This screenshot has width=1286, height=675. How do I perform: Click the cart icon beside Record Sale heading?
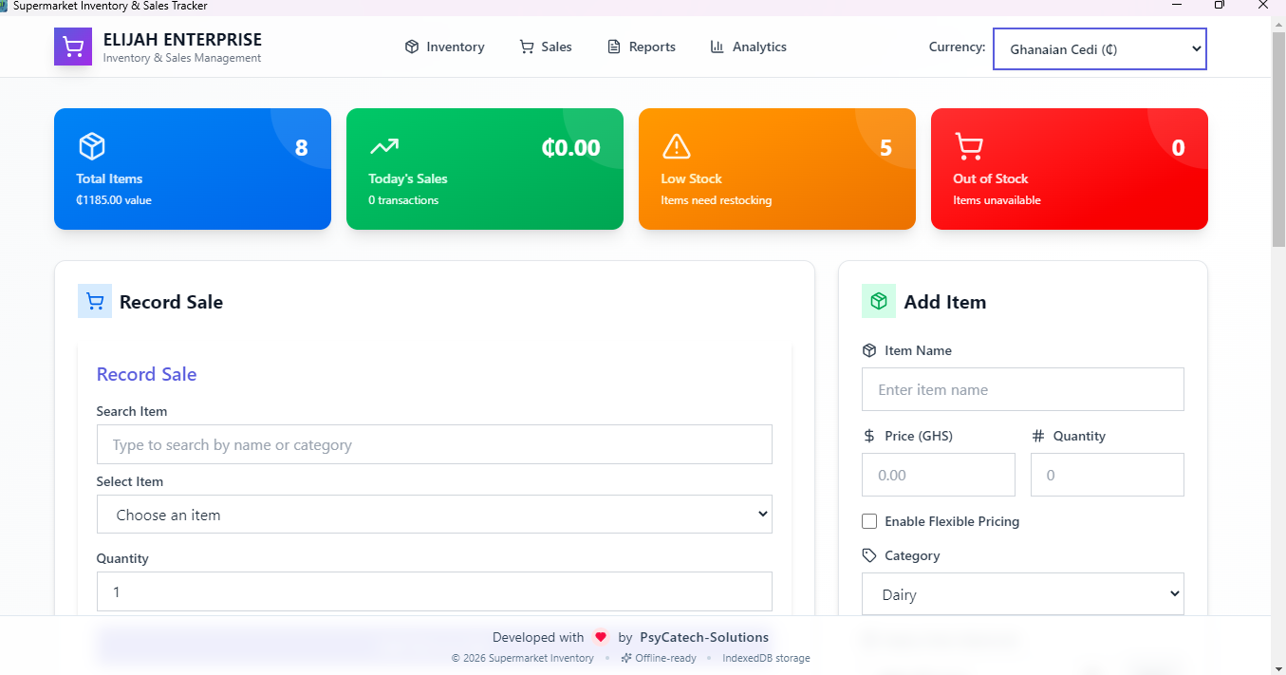click(95, 302)
